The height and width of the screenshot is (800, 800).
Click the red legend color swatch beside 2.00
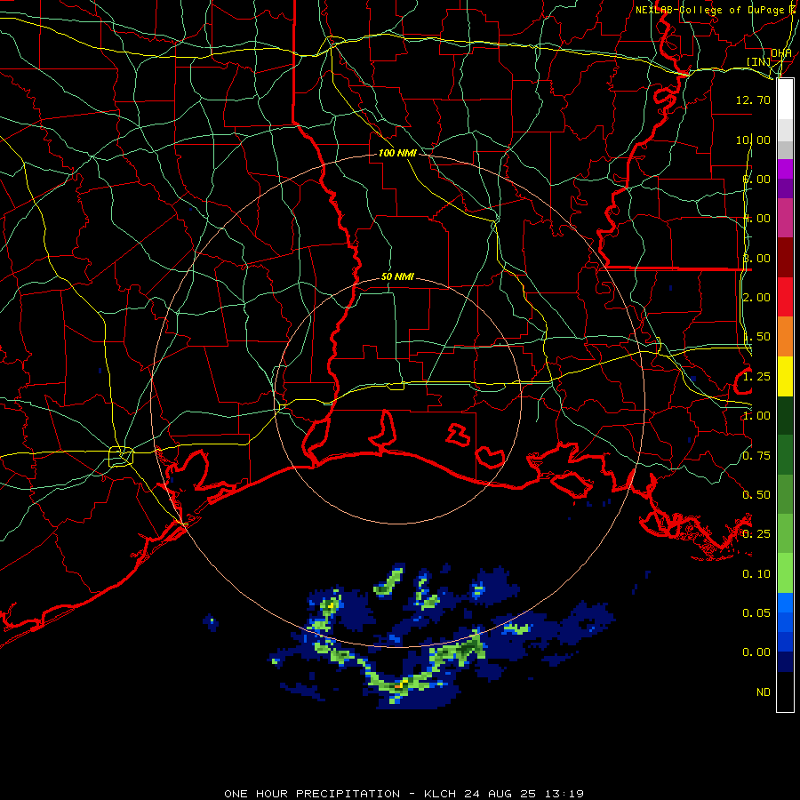tap(785, 297)
